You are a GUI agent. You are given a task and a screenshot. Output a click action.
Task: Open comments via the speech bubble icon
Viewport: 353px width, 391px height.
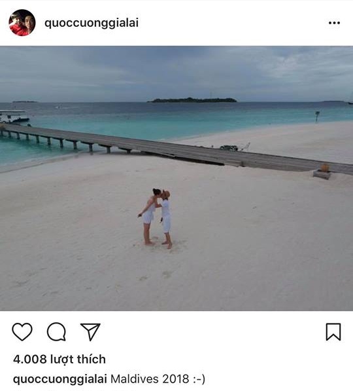coord(56,331)
